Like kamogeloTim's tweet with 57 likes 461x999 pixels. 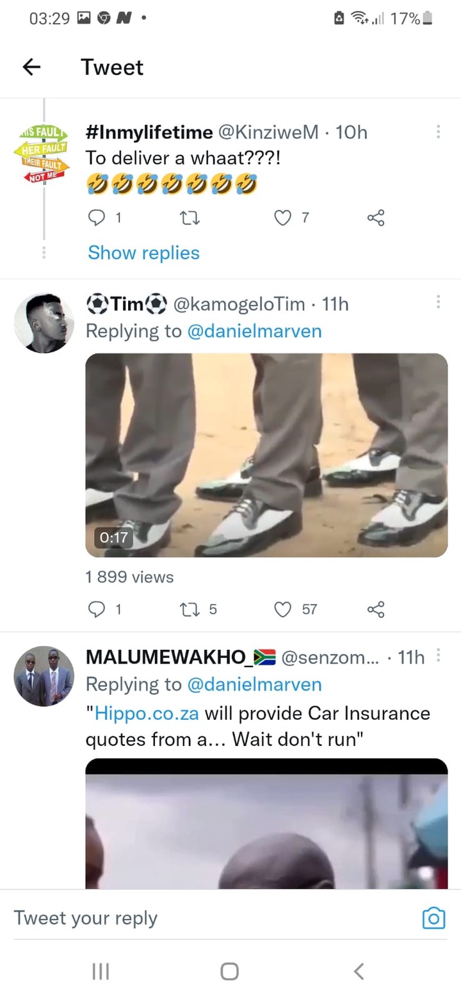pyautogui.click(x=283, y=610)
